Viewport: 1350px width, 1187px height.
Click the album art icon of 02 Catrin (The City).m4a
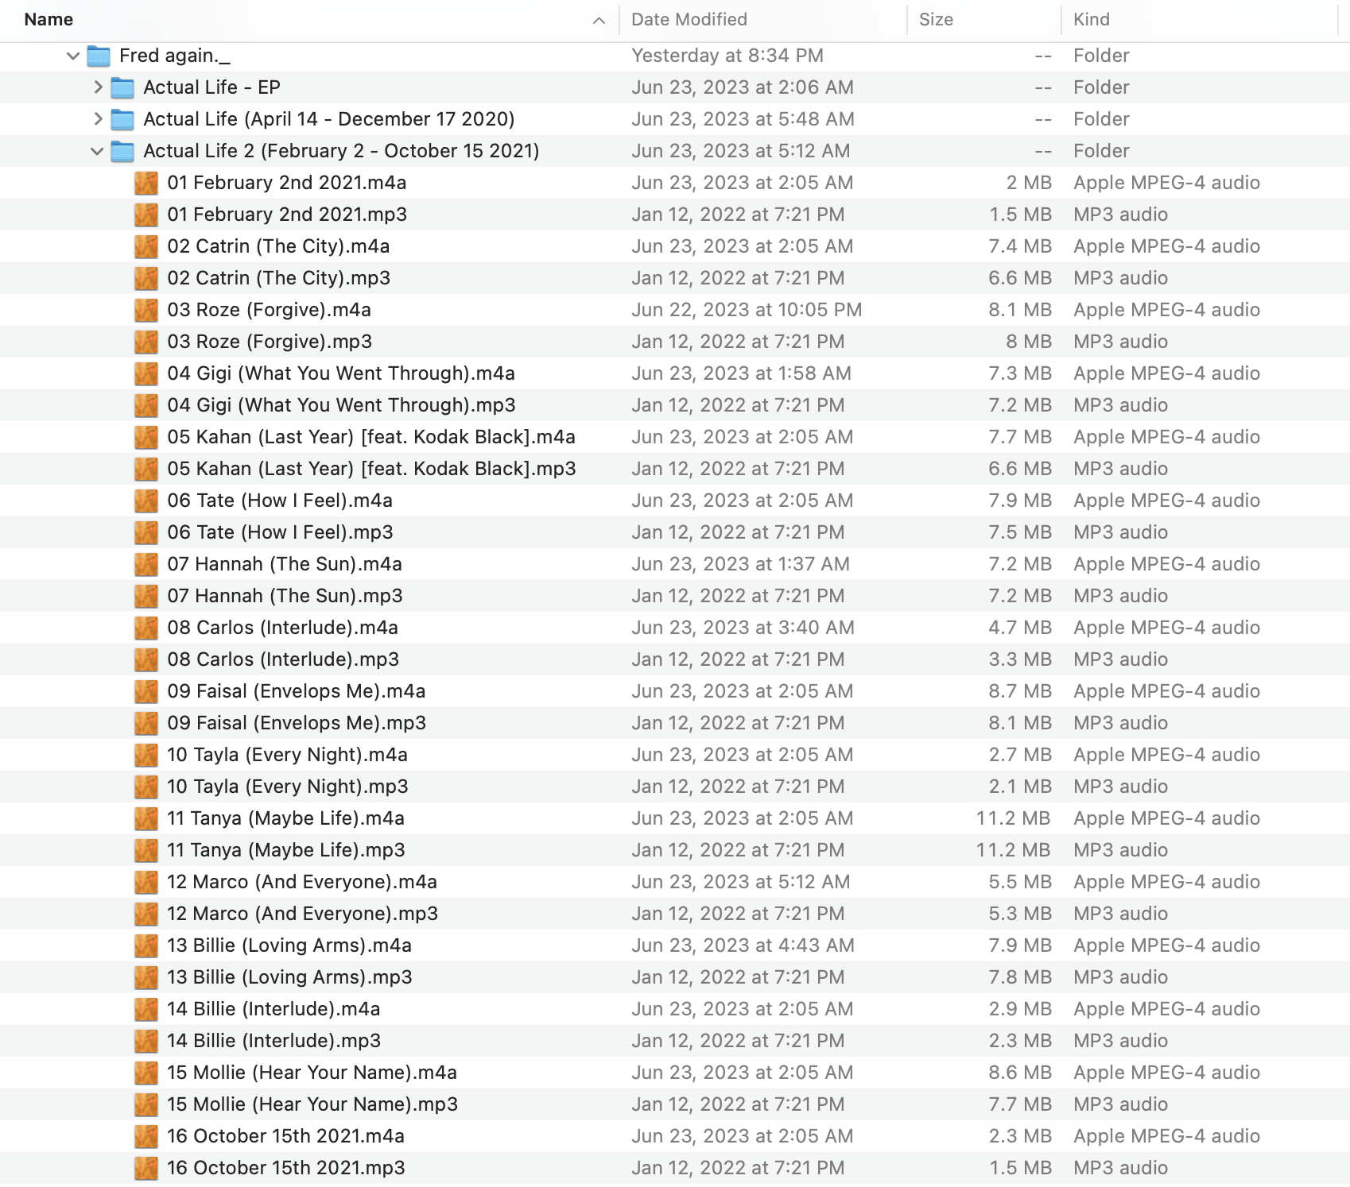click(x=146, y=246)
